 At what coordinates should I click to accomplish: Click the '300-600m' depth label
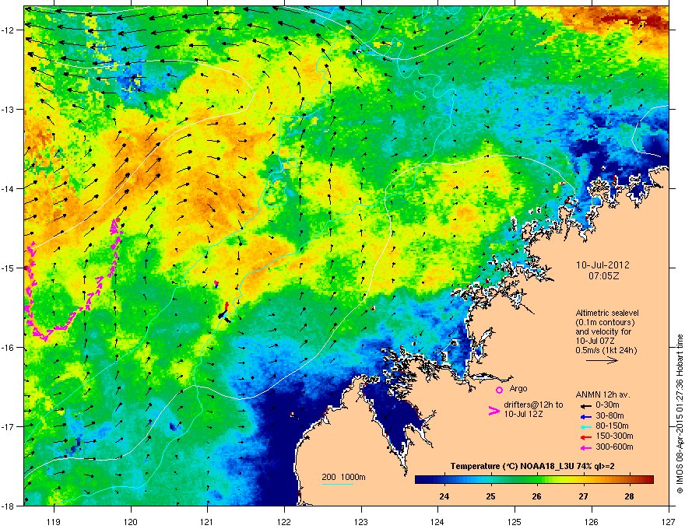coord(615,447)
